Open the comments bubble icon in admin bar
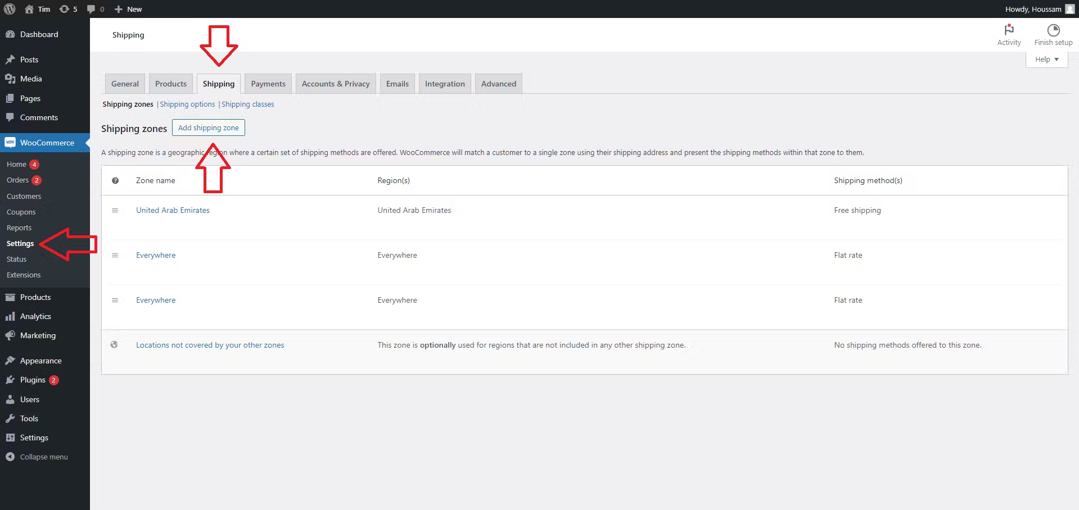 point(91,9)
